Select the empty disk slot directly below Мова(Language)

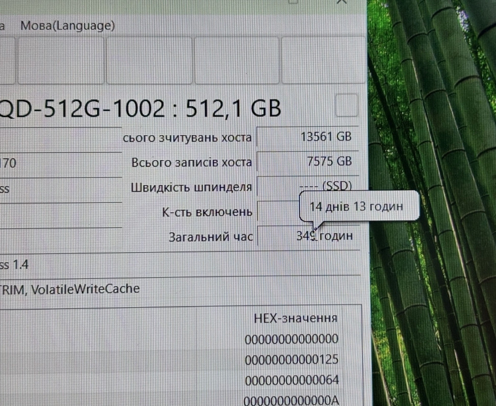[x=61, y=60]
